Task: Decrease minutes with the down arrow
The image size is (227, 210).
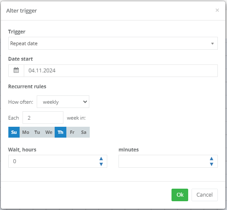Action: click(x=212, y=164)
